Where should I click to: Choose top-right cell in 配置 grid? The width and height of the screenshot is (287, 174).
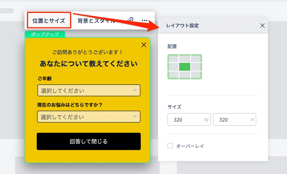click(196, 59)
